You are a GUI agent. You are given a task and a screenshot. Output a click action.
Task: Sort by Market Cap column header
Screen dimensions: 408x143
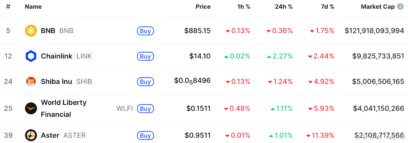coord(377,7)
